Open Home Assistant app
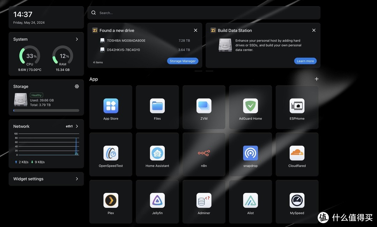377x227 pixels. (x=157, y=153)
